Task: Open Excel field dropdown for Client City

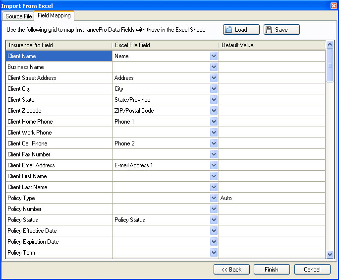Action: pos(214,89)
